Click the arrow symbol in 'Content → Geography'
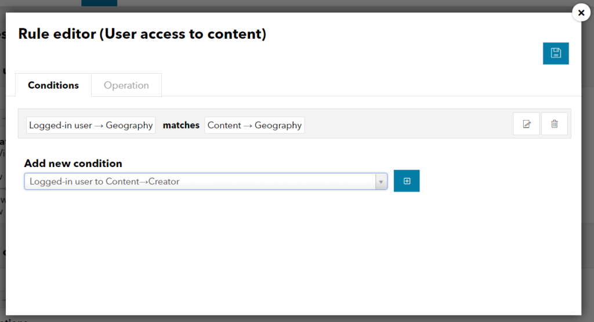 coord(248,126)
